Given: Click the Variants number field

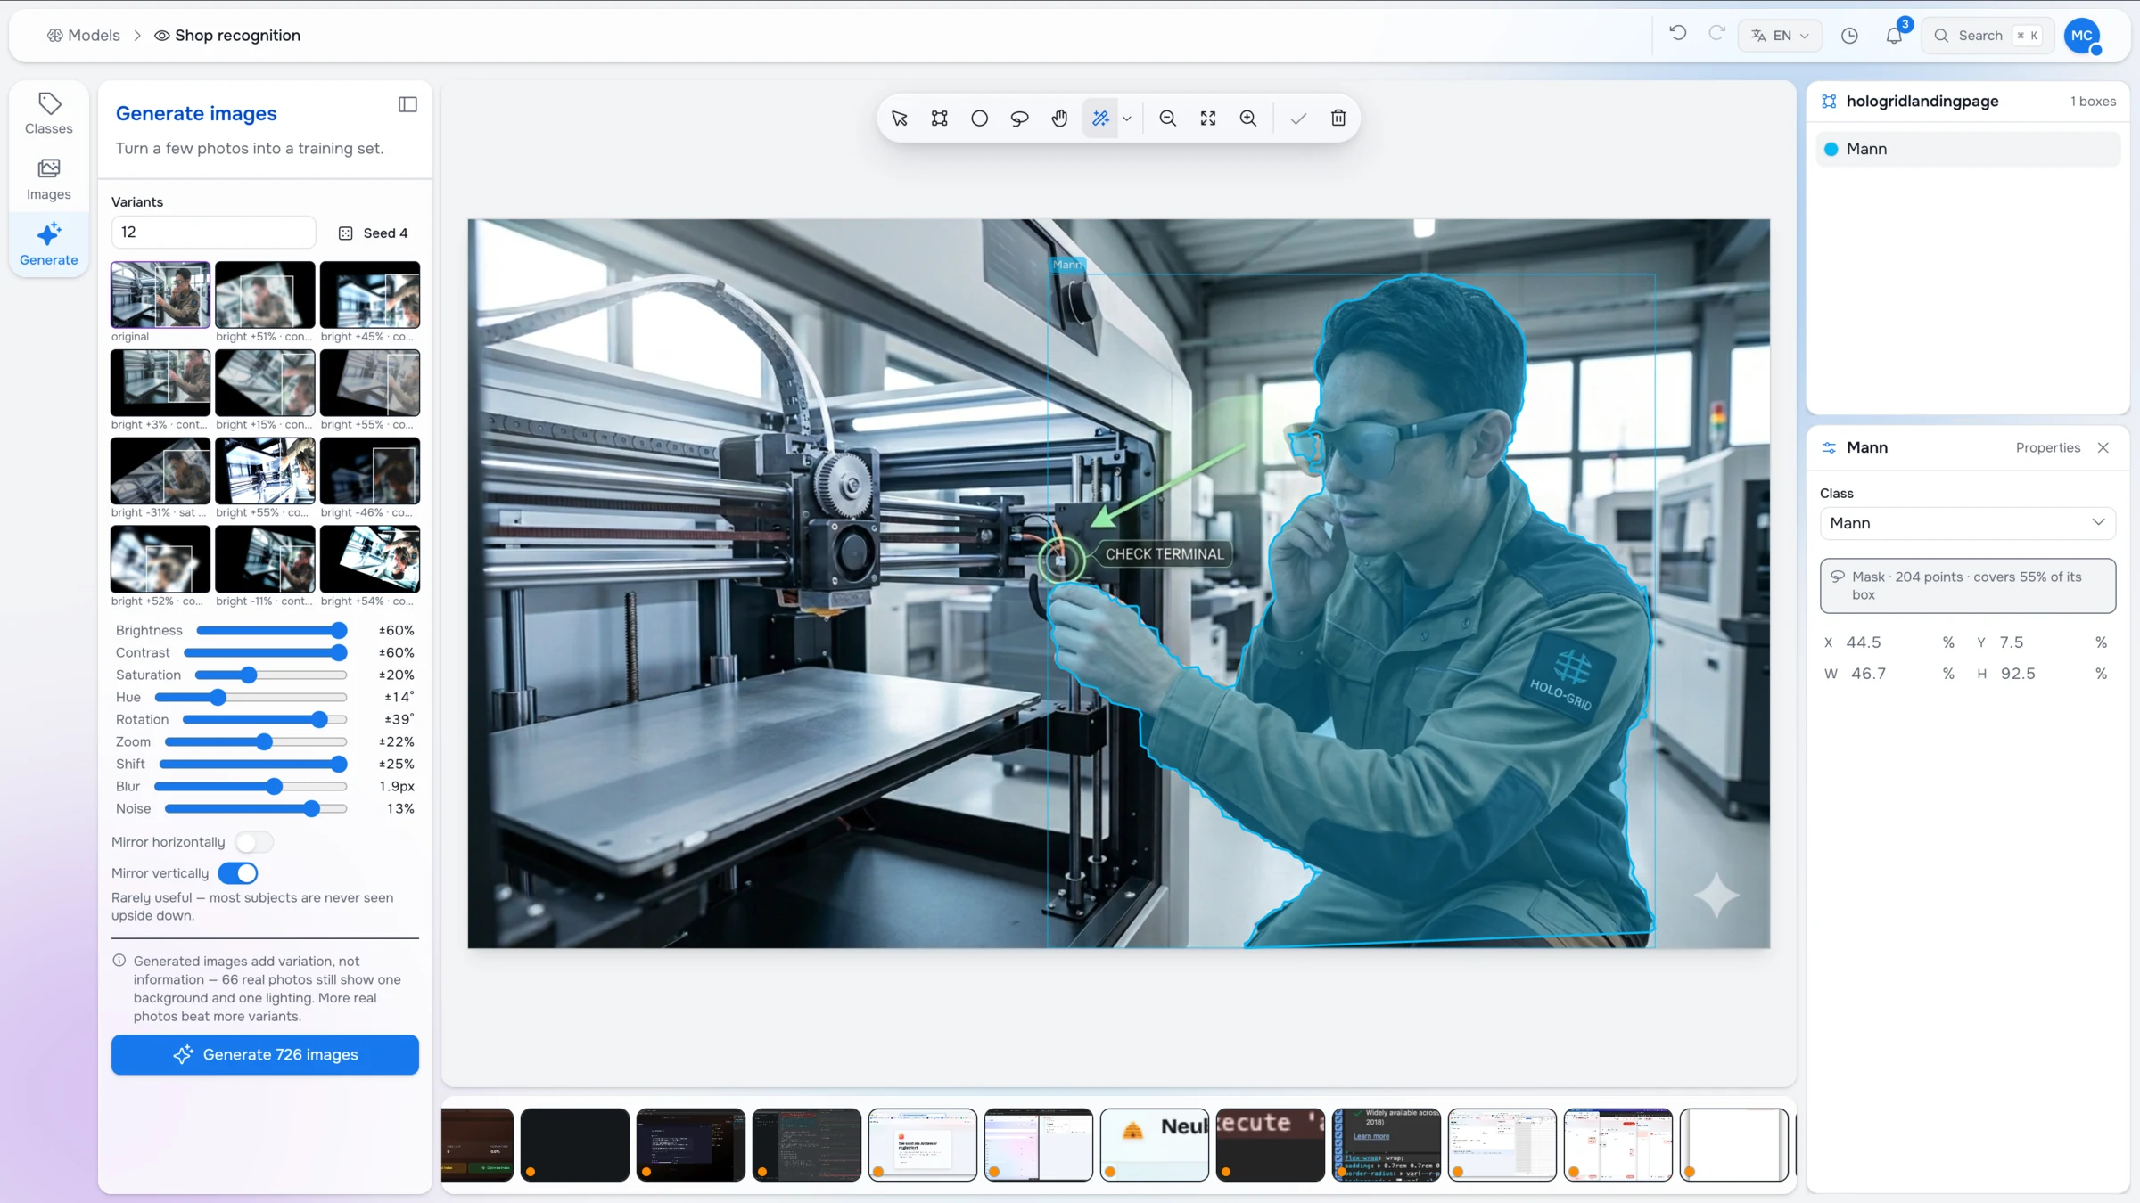Looking at the screenshot, I should [x=213, y=233].
